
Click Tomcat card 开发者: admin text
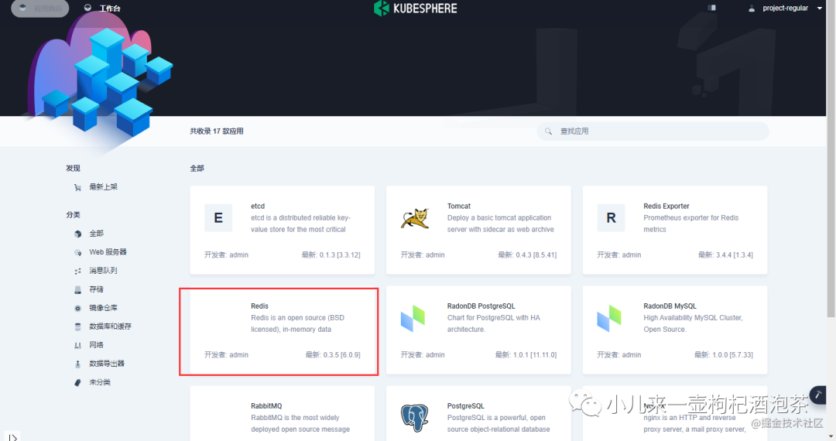423,255
